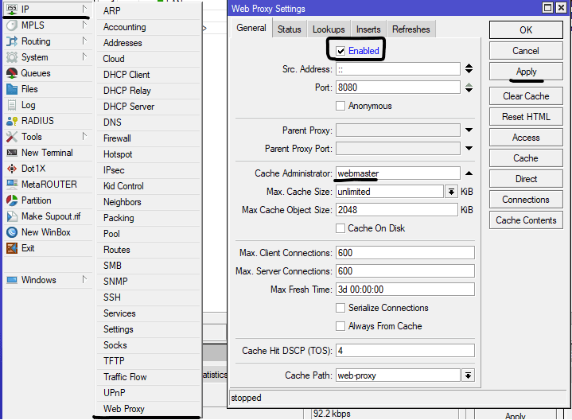
Task: Click the Clear Cache button
Action: [x=525, y=96]
